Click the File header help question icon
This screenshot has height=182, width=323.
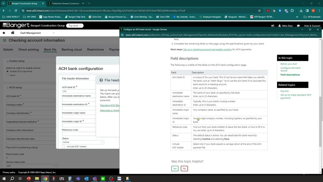(x=101, y=80)
